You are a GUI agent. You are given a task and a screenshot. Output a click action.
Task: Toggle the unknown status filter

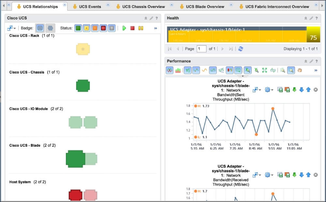111,28
